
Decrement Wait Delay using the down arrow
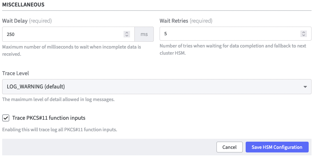(126, 36)
